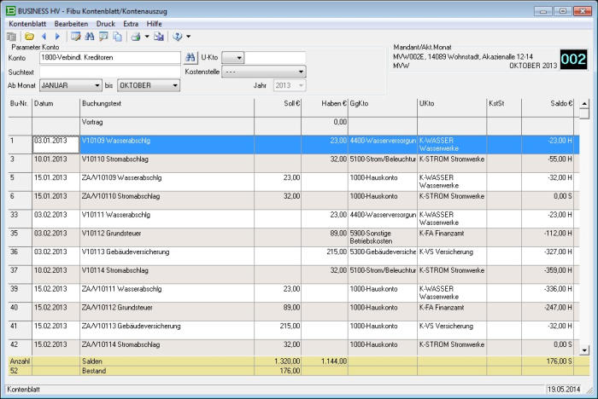This screenshot has height=399, width=598.
Task: Open the U-Kto dropdown
Action: [x=238, y=58]
